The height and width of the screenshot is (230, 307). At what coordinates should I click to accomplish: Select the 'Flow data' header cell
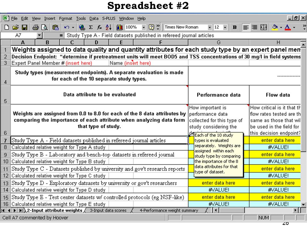point(275,95)
